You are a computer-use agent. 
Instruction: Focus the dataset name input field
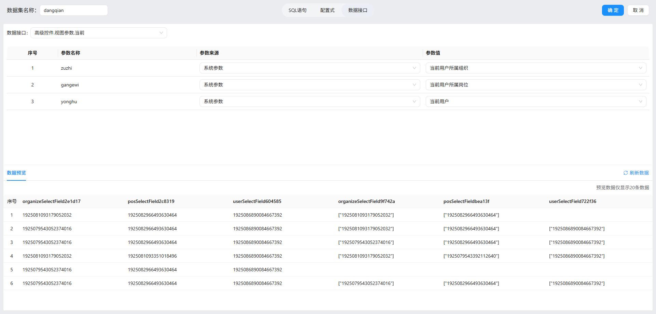tap(73, 10)
